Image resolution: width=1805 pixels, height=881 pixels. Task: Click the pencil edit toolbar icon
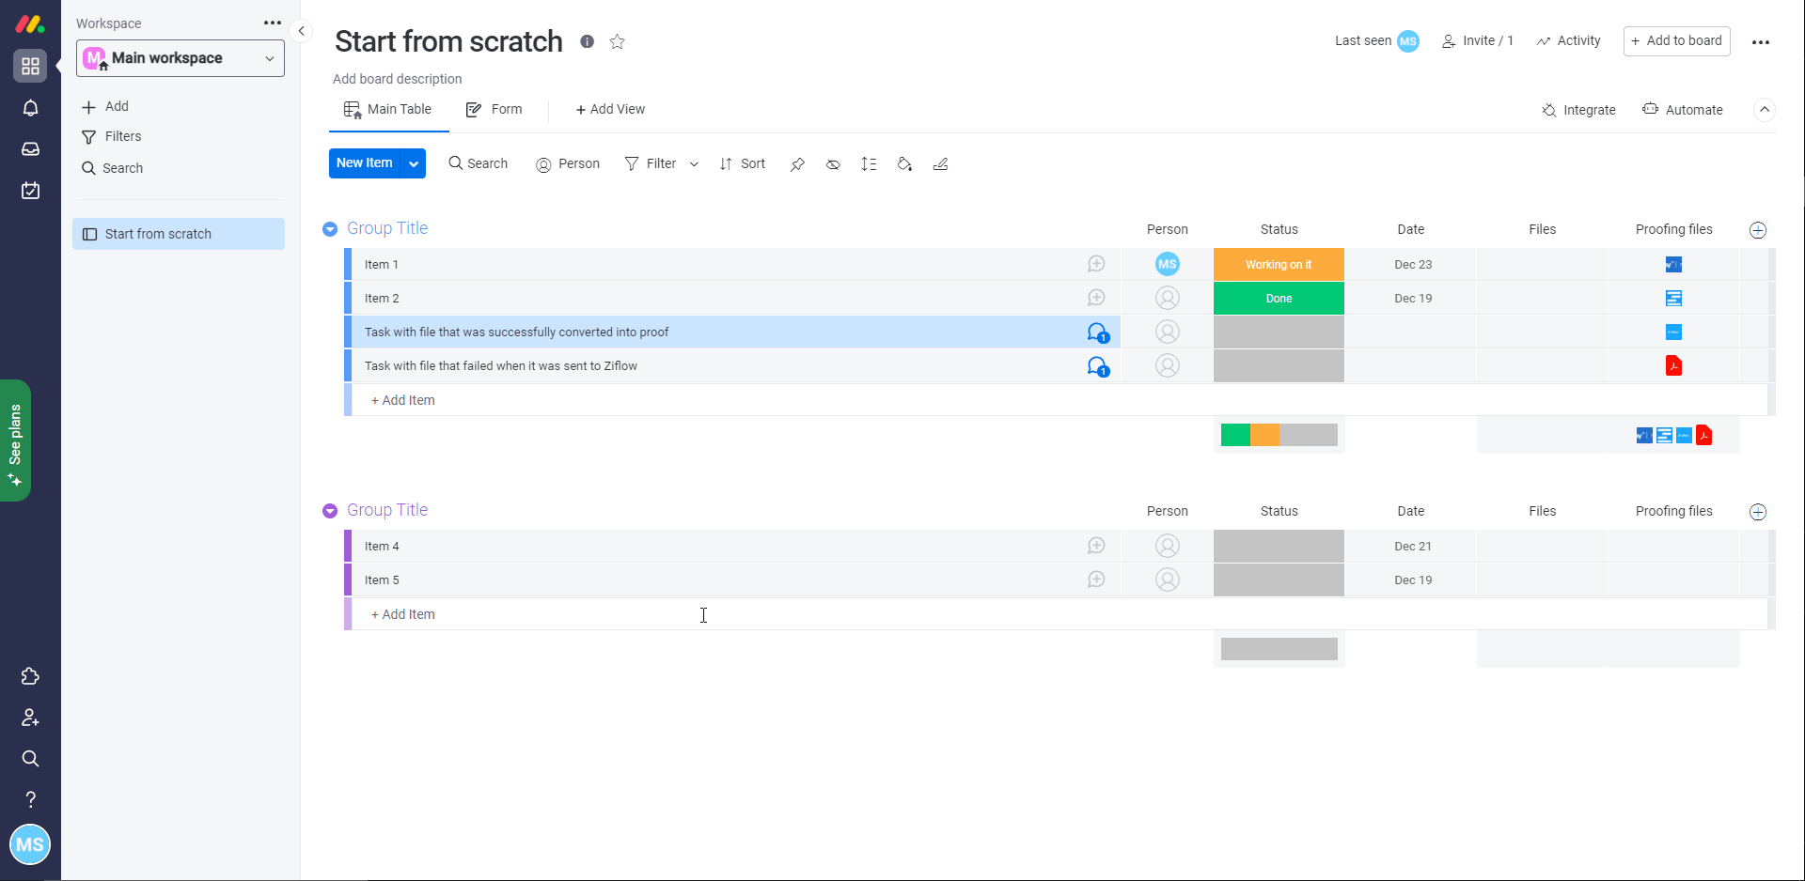940,164
